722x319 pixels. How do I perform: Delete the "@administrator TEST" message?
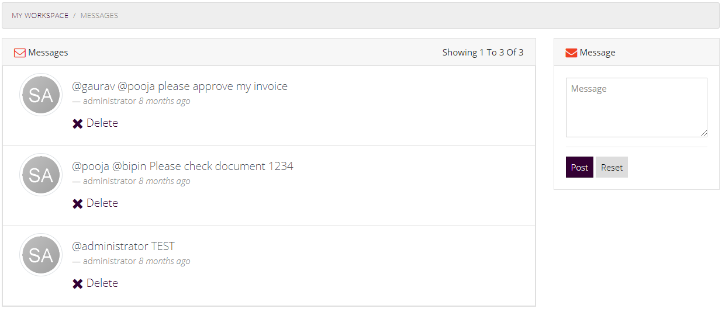click(95, 283)
